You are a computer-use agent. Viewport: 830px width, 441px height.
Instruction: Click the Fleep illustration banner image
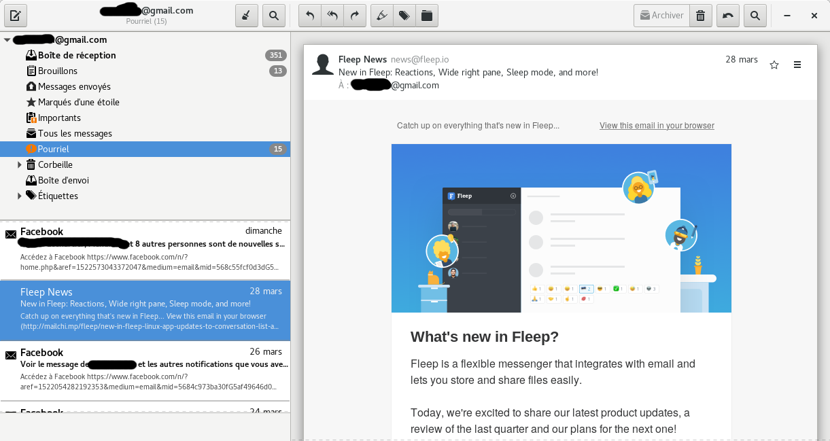561,228
